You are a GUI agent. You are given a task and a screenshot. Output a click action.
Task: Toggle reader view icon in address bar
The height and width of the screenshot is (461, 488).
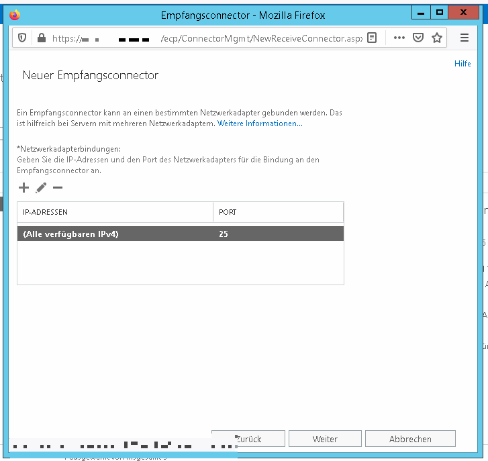coord(373,38)
